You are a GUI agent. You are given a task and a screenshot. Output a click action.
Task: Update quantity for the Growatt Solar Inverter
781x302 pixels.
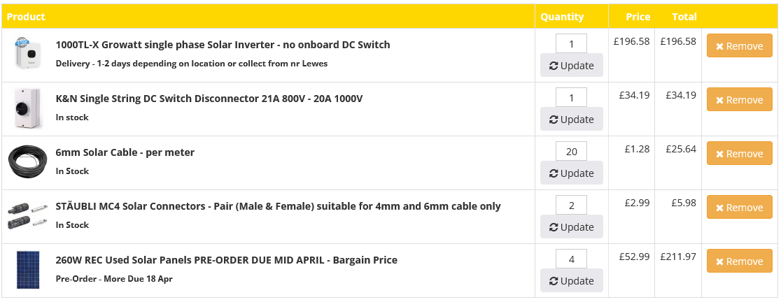pyautogui.click(x=571, y=65)
